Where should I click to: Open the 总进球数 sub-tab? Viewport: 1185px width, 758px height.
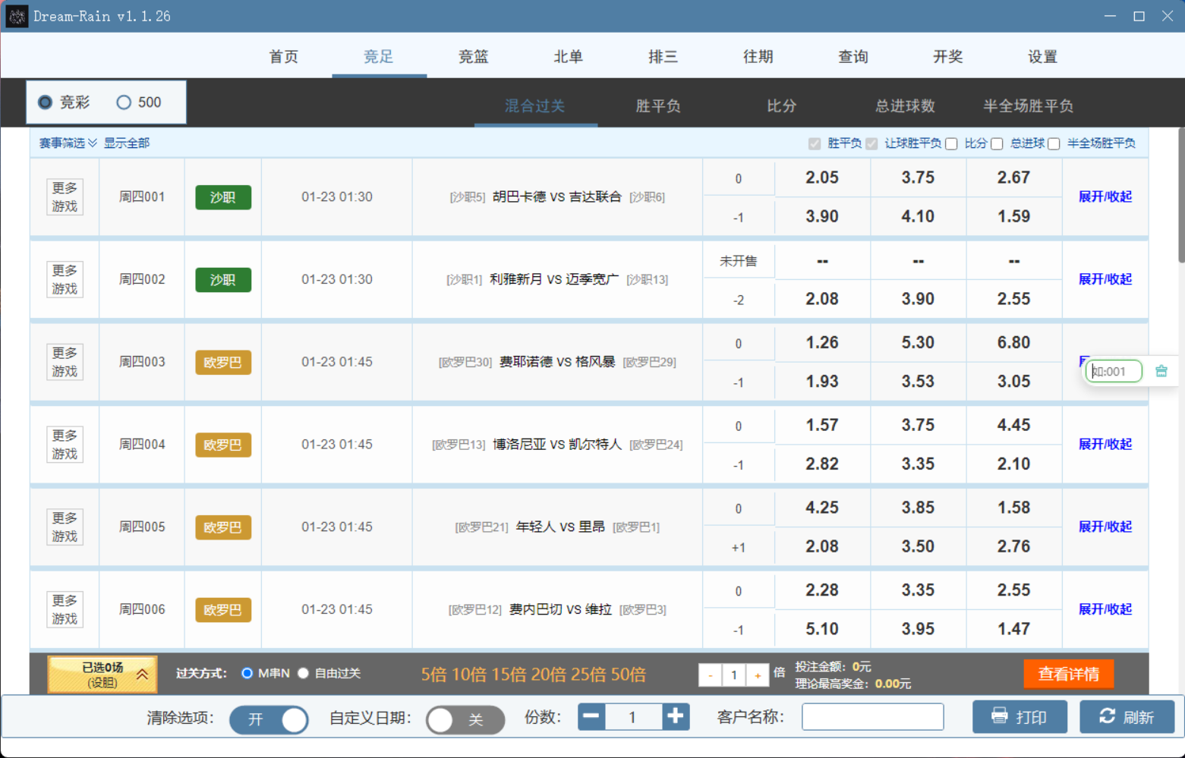[904, 105]
